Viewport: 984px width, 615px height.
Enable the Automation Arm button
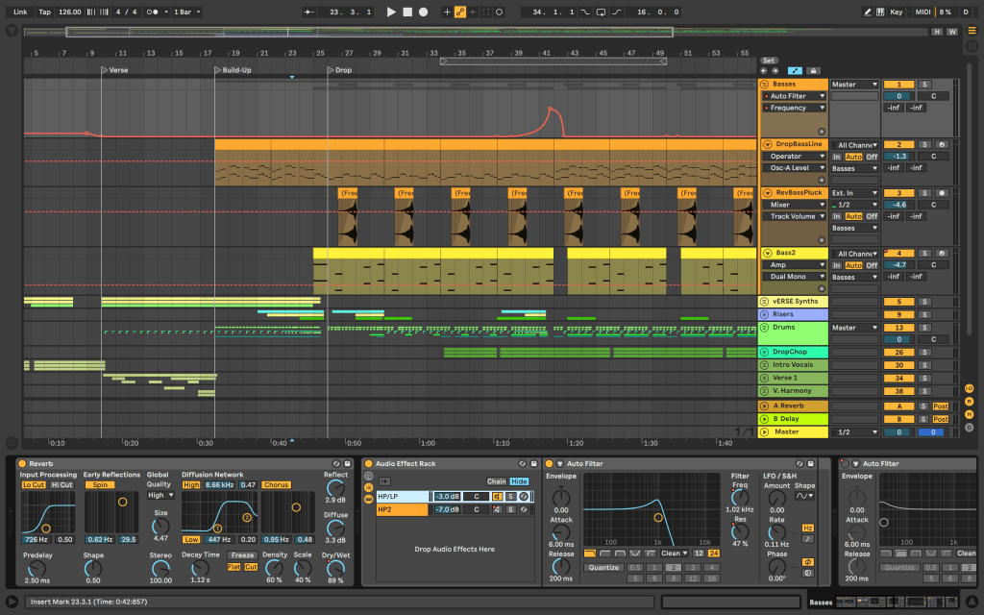pyautogui.click(x=459, y=12)
